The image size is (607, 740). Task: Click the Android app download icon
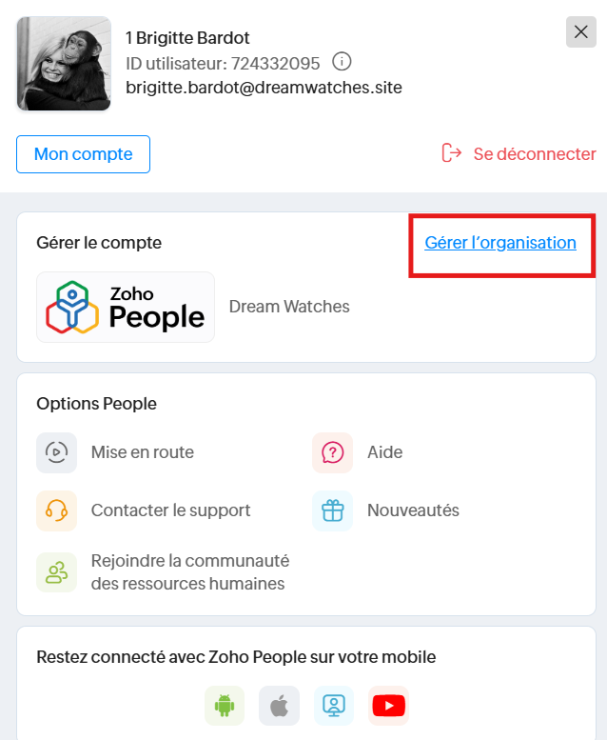tap(225, 706)
